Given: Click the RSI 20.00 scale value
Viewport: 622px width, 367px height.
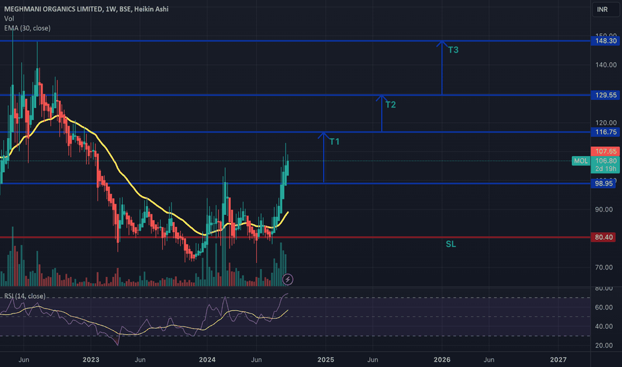Looking at the screenshot, I should [604, 346].
